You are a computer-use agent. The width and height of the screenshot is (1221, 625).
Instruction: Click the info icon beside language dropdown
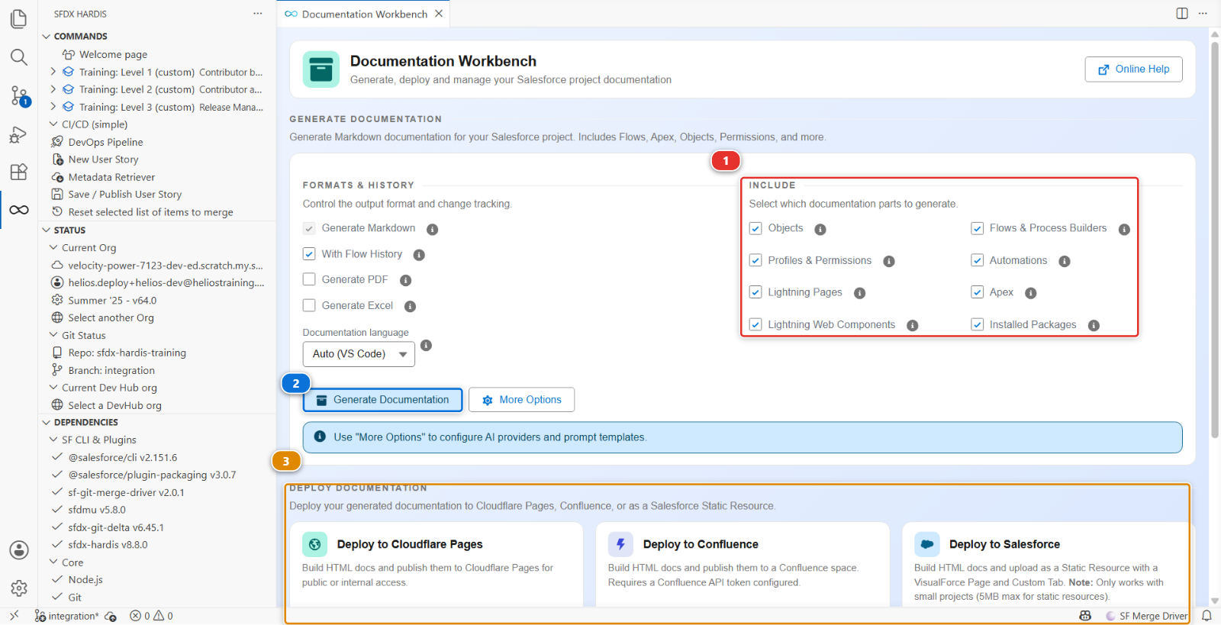(x=427, y=345)
